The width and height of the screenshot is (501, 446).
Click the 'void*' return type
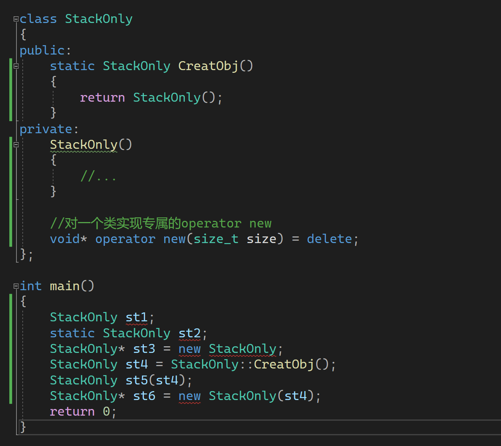[69, 239]
